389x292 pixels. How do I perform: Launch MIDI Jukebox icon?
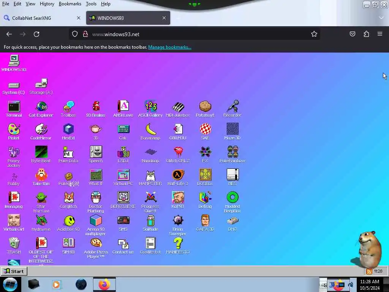tap(178, 109)
